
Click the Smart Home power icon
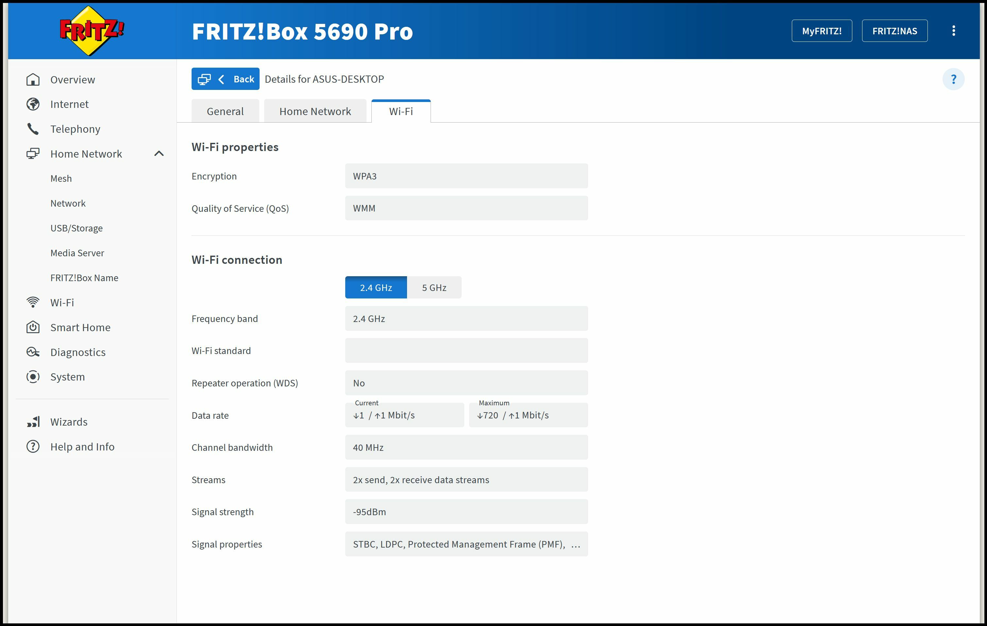[33, 328]
